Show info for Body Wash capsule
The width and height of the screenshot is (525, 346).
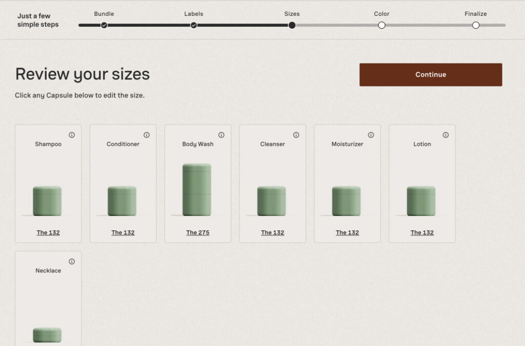(221, 135)
